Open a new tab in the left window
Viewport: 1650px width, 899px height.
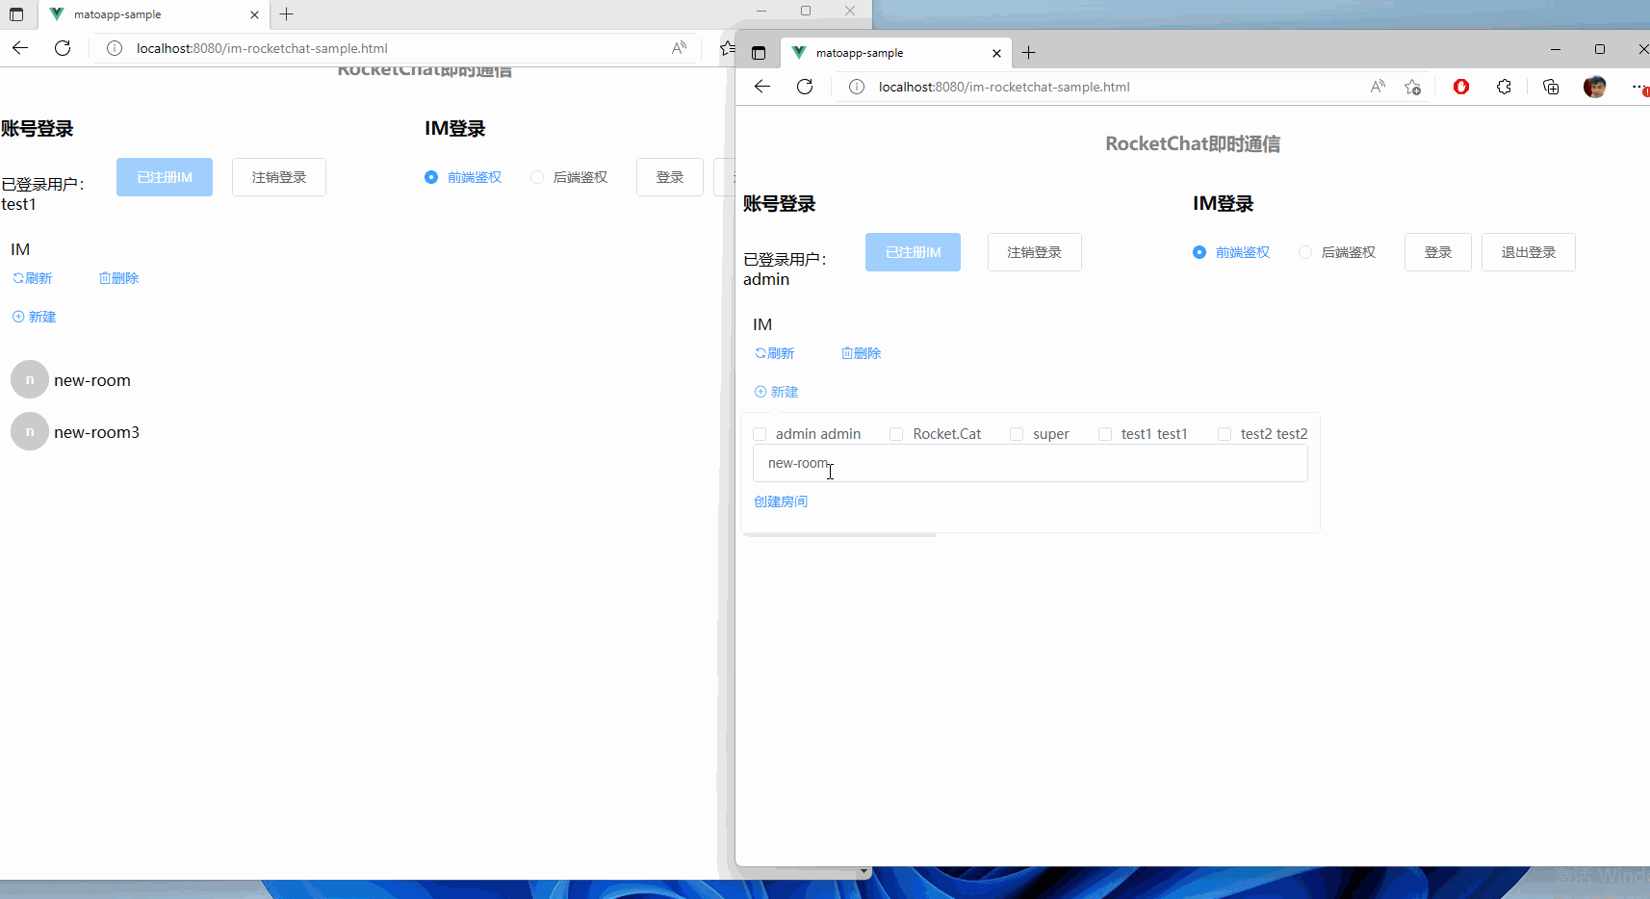pyautogui.click(x=286, y=14)
